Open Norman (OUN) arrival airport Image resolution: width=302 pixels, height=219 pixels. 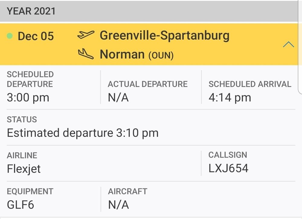137,55
